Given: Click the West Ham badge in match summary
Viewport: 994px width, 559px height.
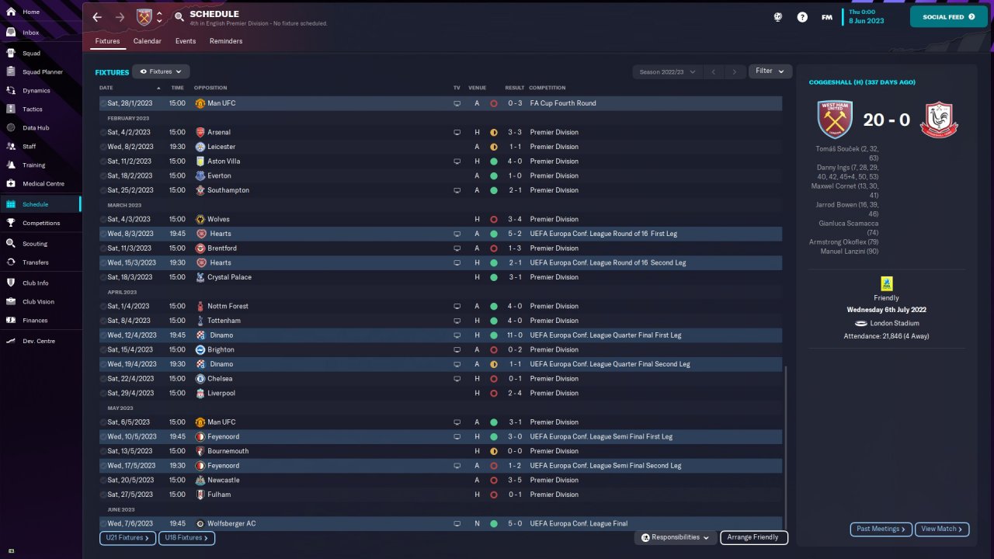Looking at the screenshot, I should coord(834,120).
